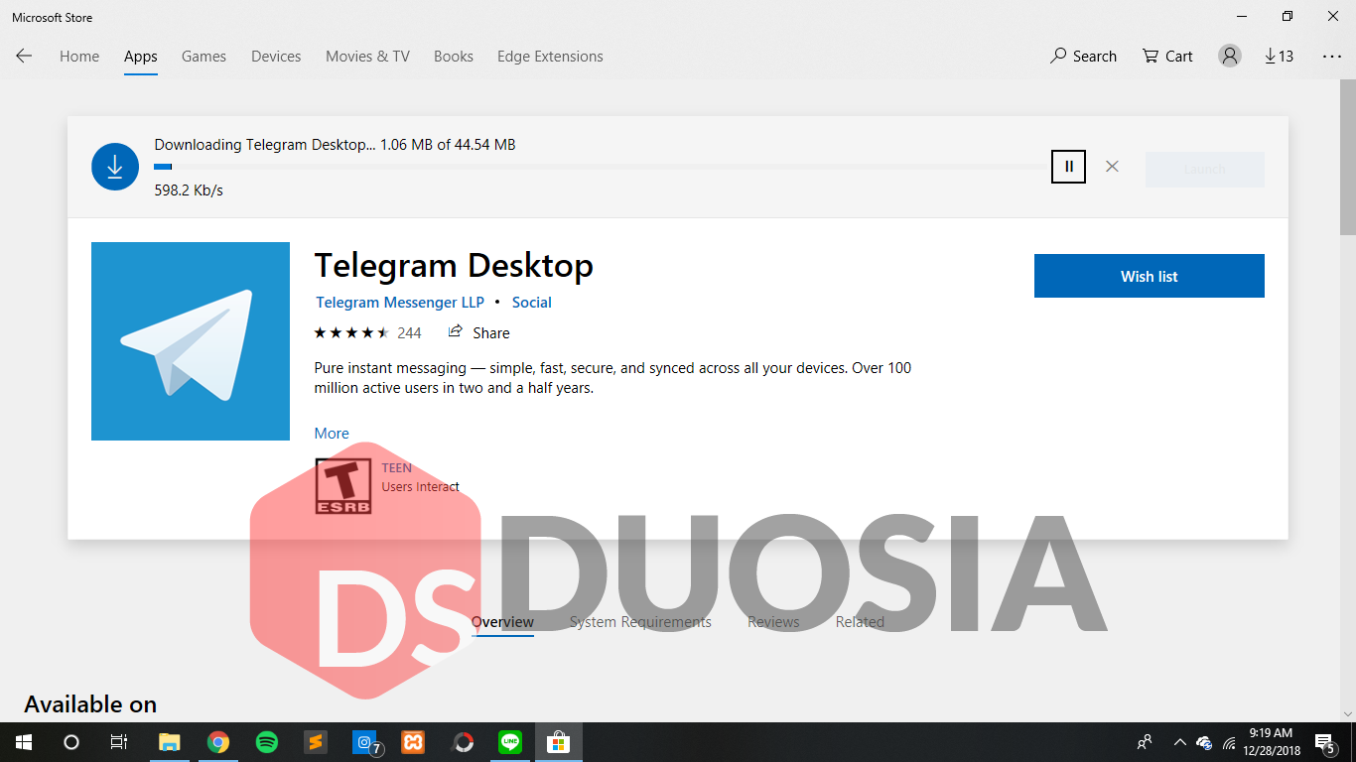Click the vertical page scrollbar
This screenshot has width=1356, height=762.
coord(1348,159)
